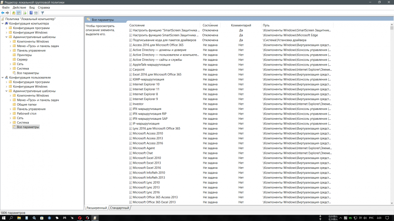Open the Windows Start button
The height and width of the screenshot is (221, 394).
point(4,218)
